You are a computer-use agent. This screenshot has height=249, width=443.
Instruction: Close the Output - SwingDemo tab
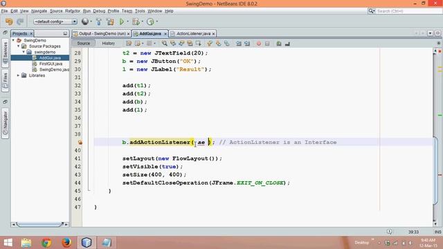click(x=129, y=34)
